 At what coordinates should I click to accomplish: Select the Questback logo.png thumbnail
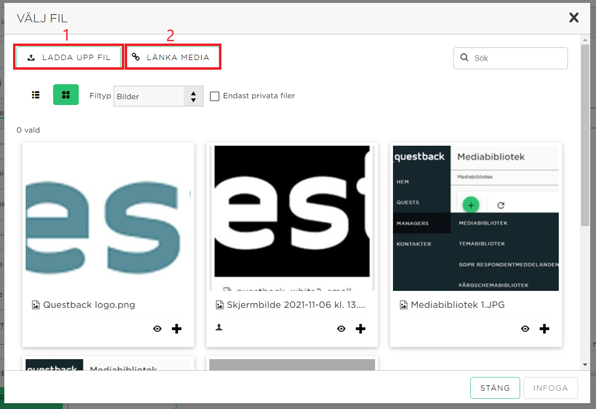point(108,218)
